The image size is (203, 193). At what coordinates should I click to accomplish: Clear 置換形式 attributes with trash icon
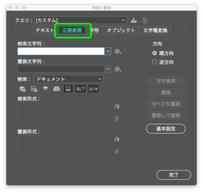[117, 152]
